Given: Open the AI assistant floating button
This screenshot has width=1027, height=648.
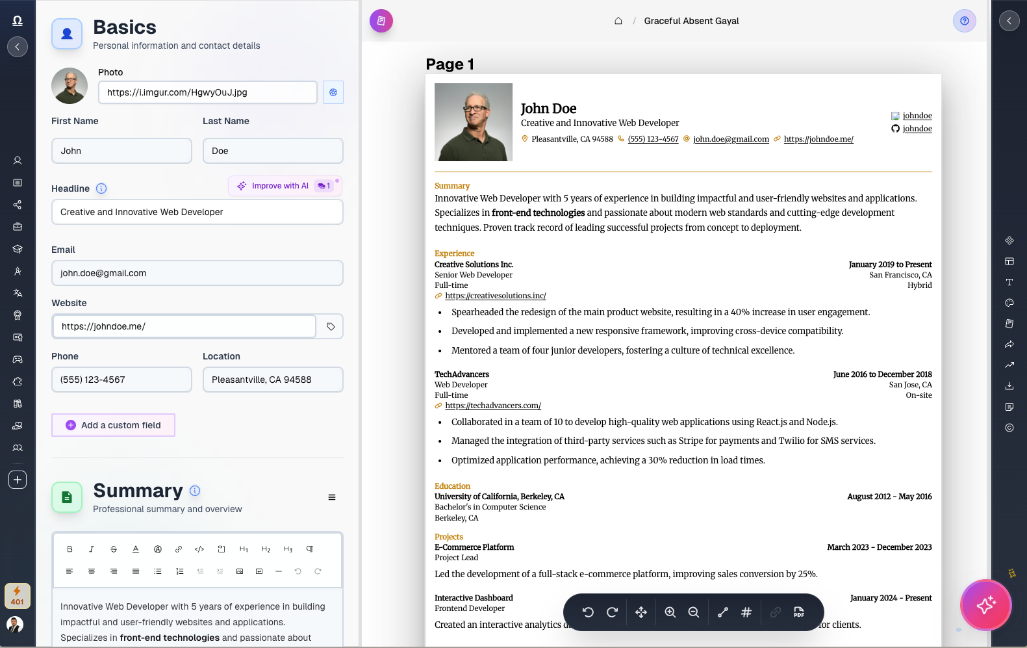Looking at the screenshot, I should click(x=985, y=604).
